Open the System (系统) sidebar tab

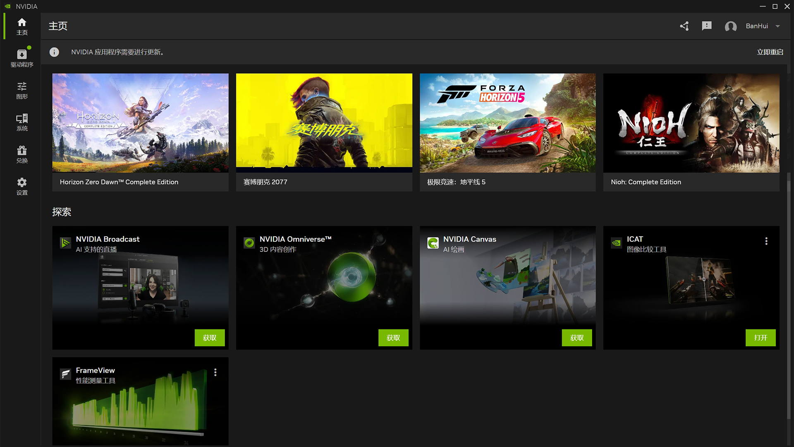pyautogui.click(x=22, y=123)
